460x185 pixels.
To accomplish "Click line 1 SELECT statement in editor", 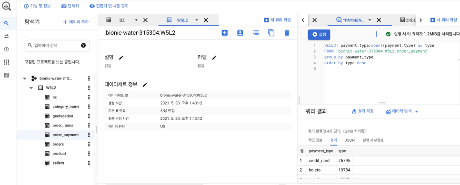I will point(379,46).
